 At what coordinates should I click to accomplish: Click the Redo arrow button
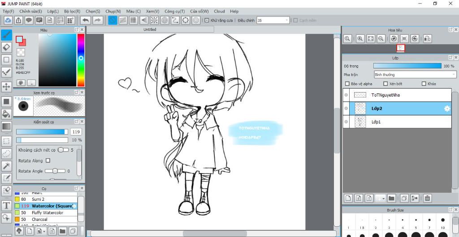(98, 20)
